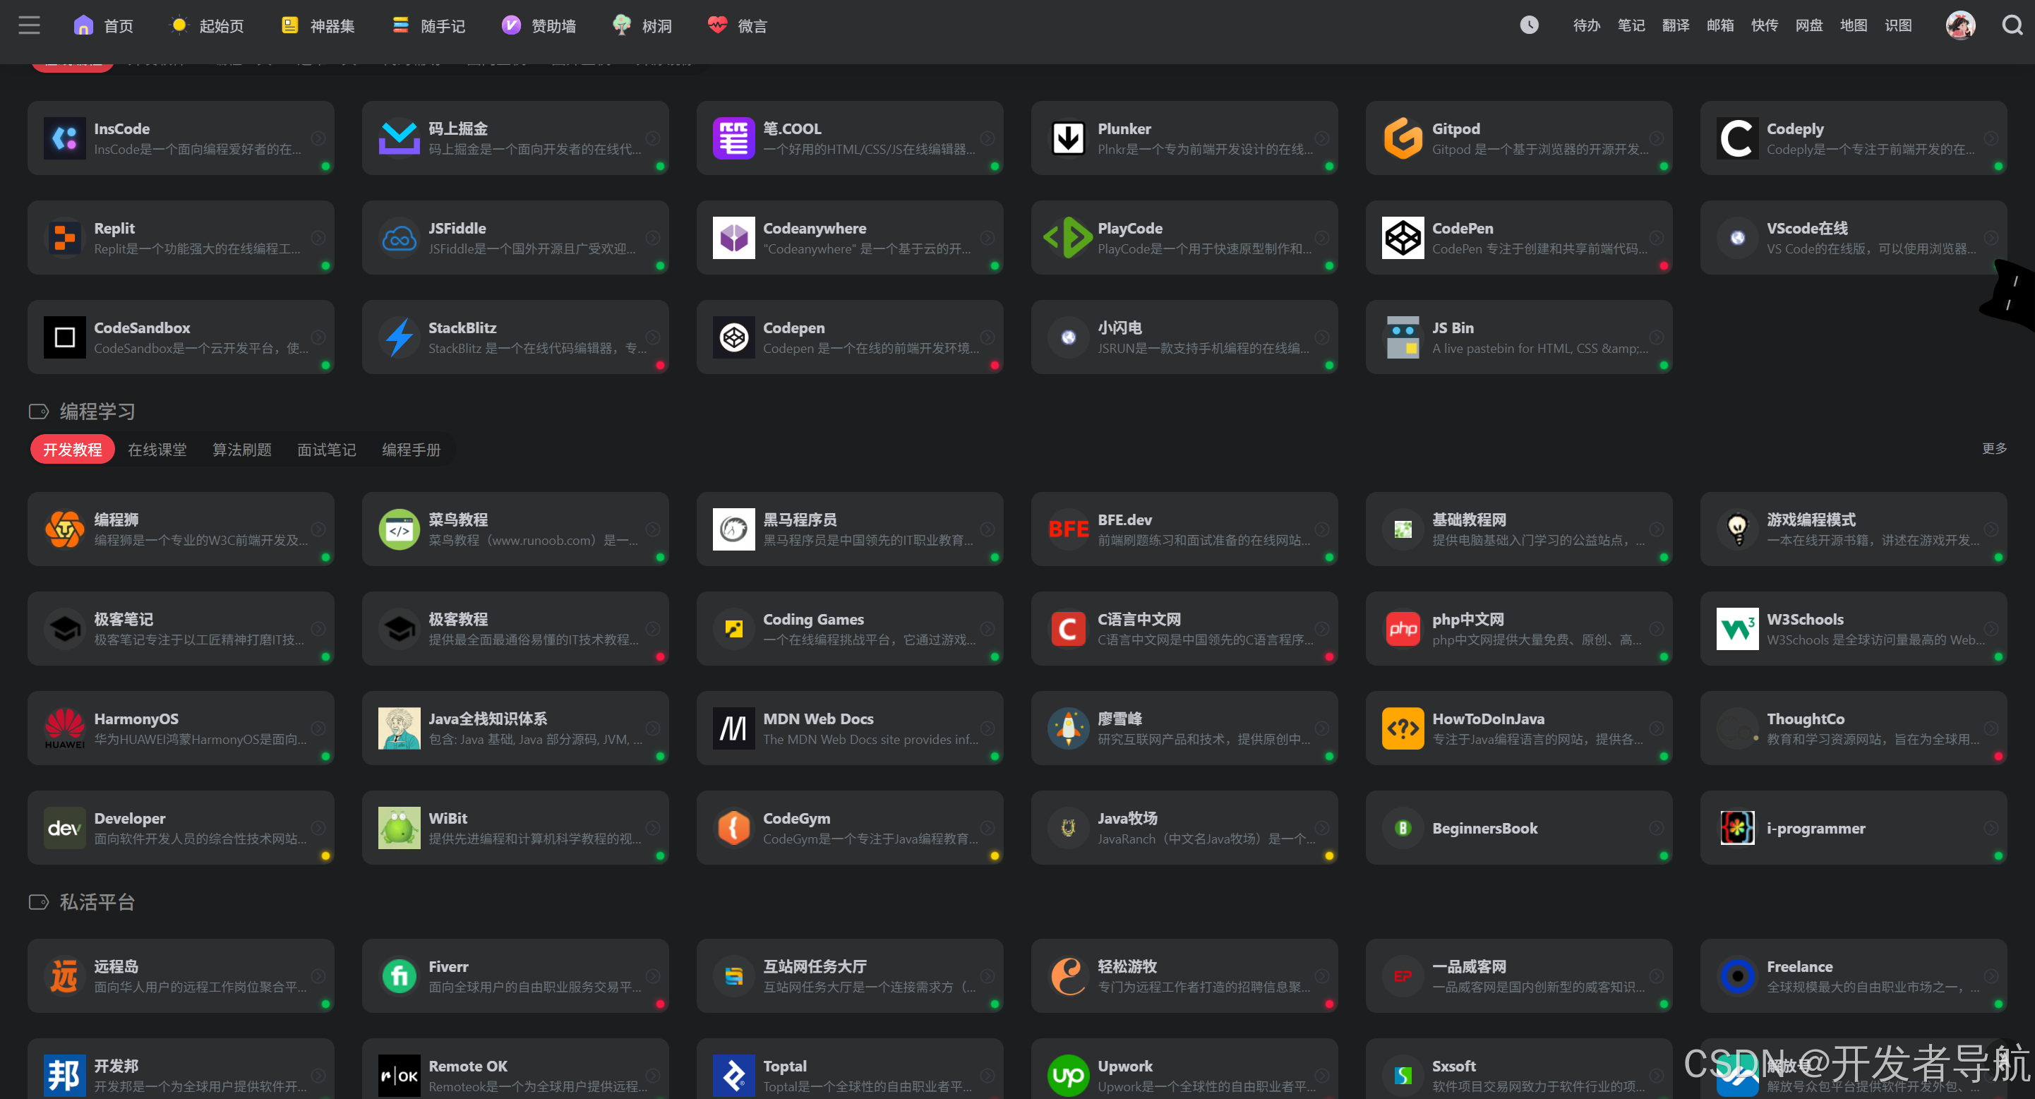
Task: Open the 首页 home menu item
Action: tap(102, 26)
